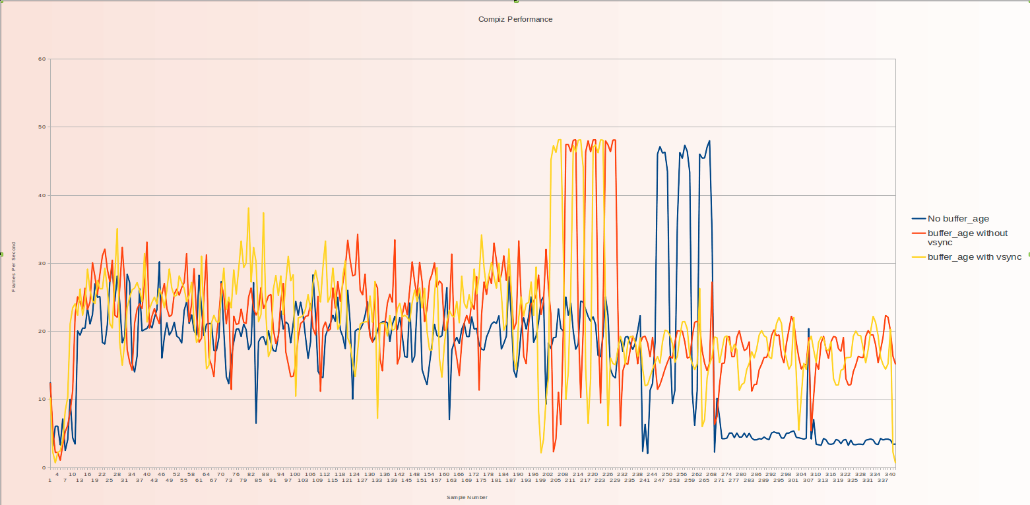
Task: Select the red legend line for buffer_age without vsync
Action: [918, 233]
